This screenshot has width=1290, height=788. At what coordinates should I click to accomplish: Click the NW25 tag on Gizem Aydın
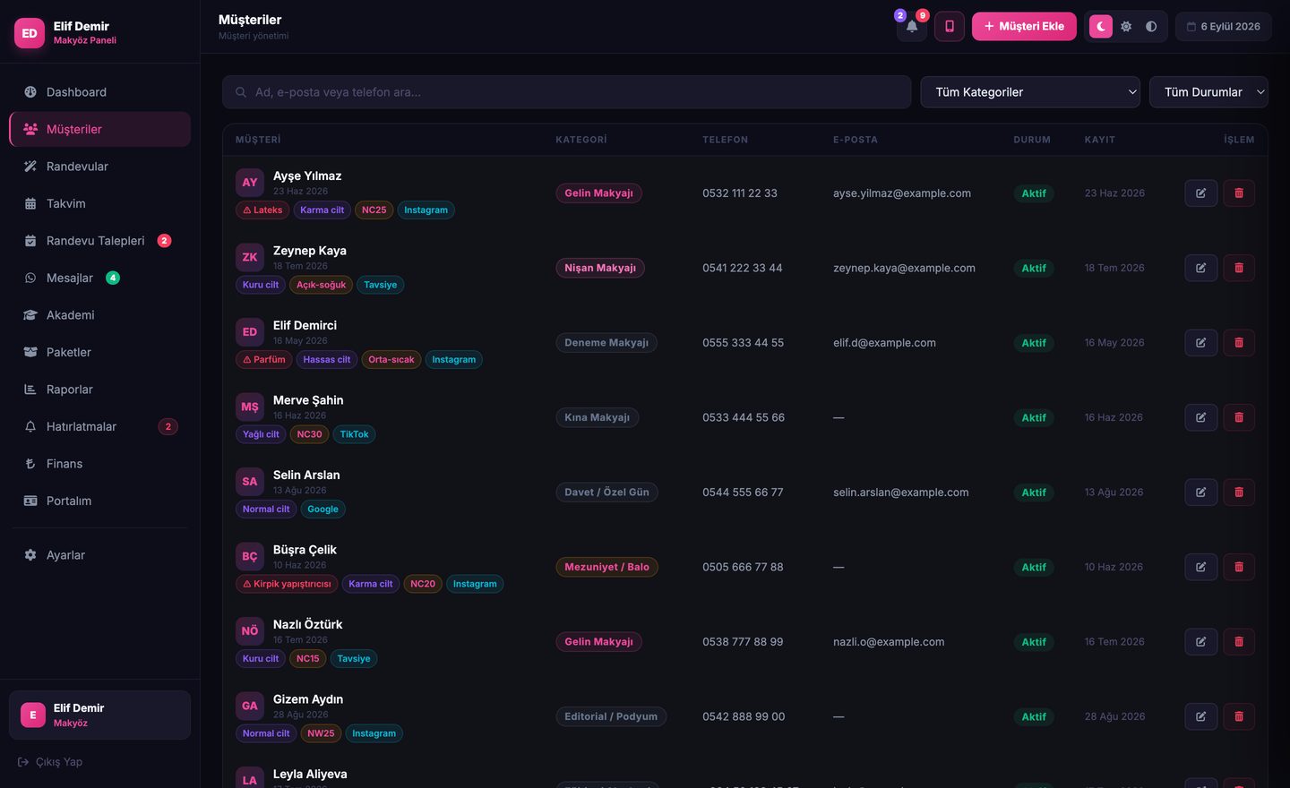pos(321,733)
